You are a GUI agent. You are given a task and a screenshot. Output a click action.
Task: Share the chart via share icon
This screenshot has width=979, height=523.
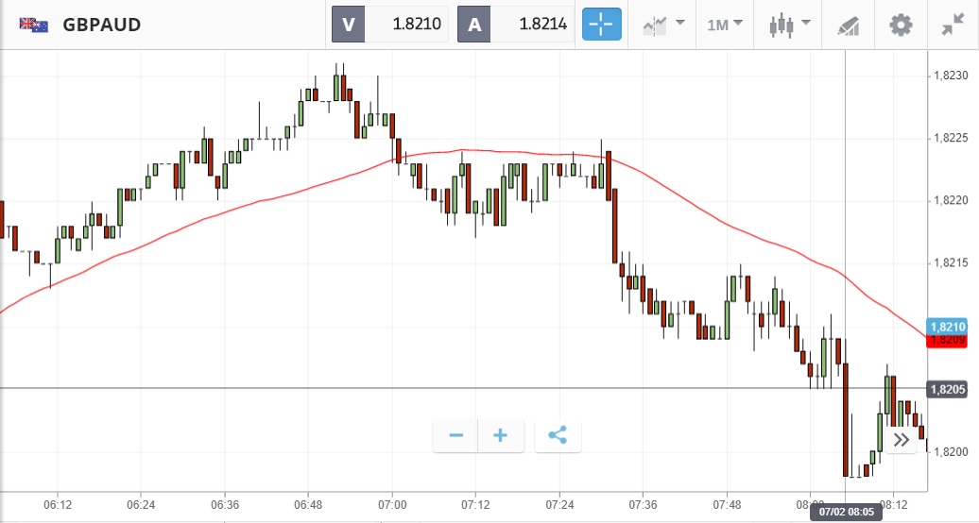tap(558, 435)
